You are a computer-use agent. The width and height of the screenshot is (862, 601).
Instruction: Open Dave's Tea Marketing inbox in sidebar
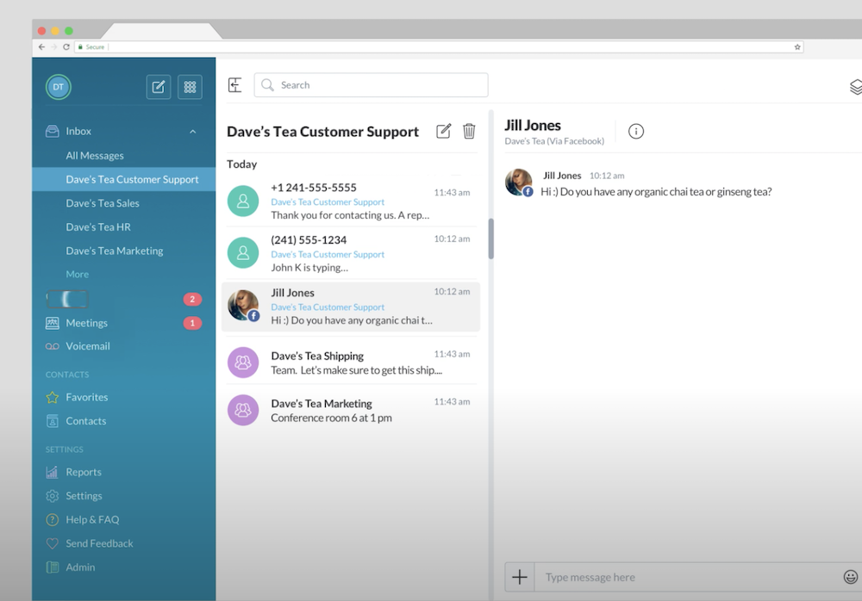115,251
